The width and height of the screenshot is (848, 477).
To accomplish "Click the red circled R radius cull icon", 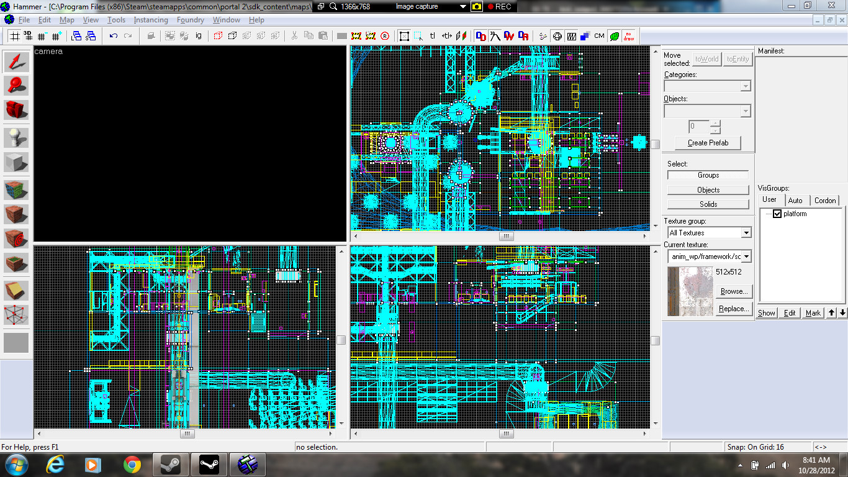I will tap(385, 36).
